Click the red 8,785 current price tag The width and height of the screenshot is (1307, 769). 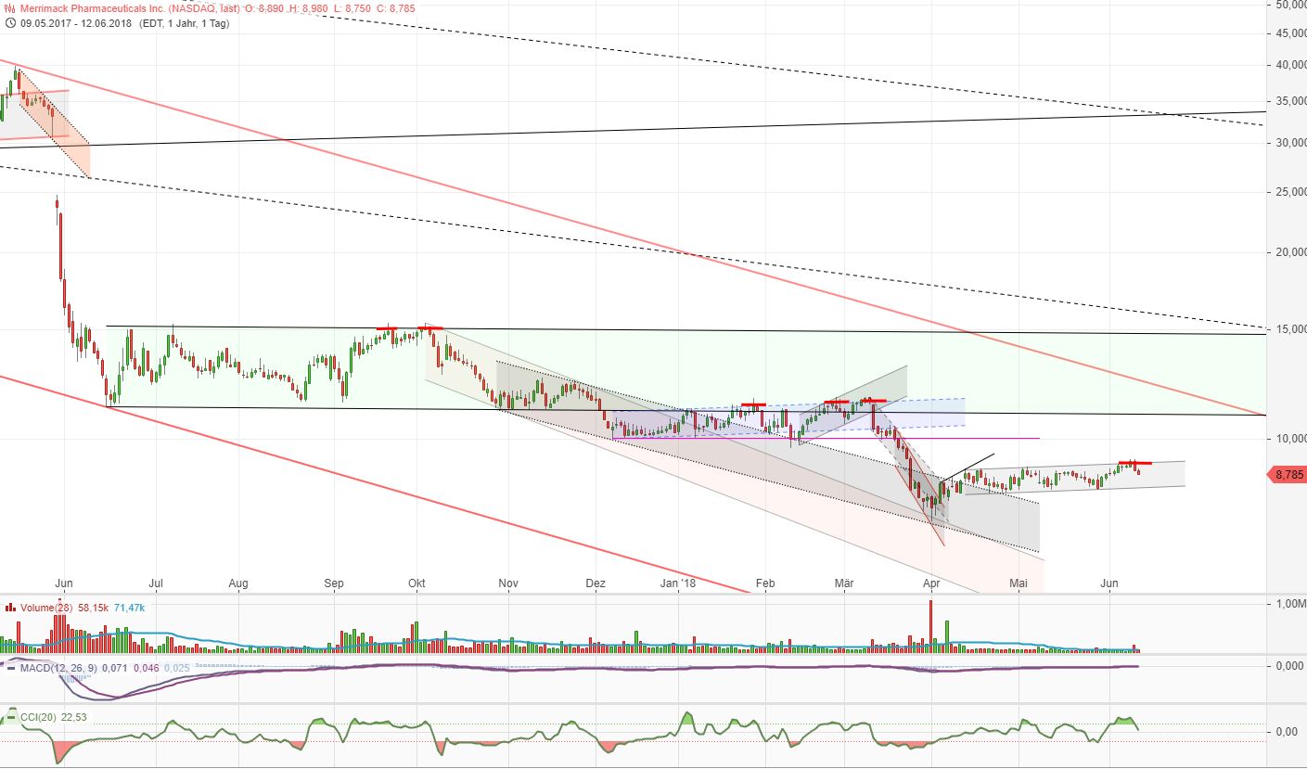click(1287, 475)
